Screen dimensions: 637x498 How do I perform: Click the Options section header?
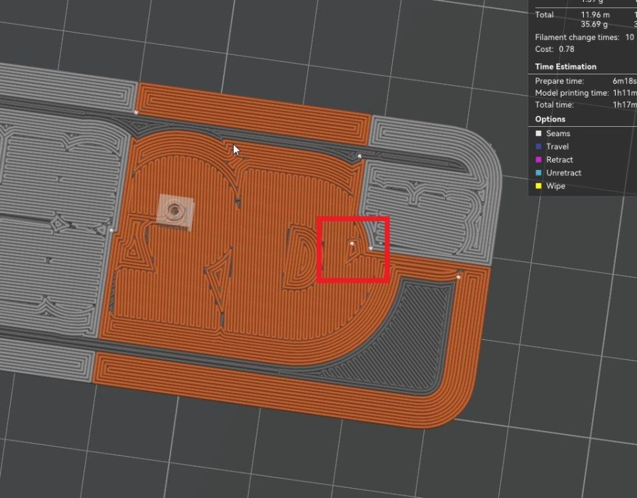550,119
